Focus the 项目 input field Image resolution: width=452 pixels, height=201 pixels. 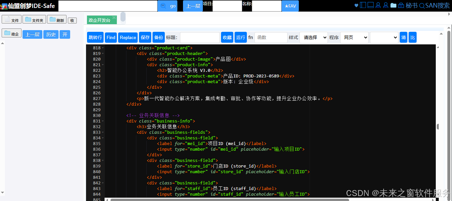point(227,6)
